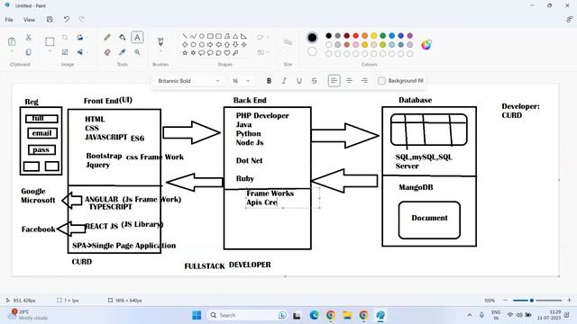The height and width of the screenshot is (324, 577).
Task: Select the Colour picker eyedropper tool
Action: [x=123, y=52]
